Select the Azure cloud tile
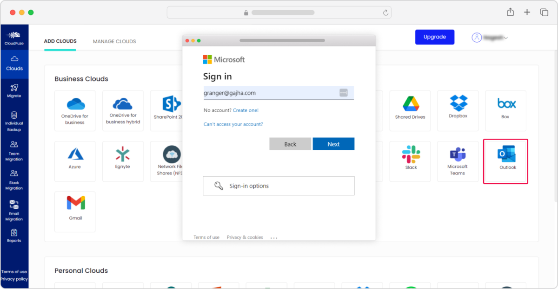 point(75,161)
